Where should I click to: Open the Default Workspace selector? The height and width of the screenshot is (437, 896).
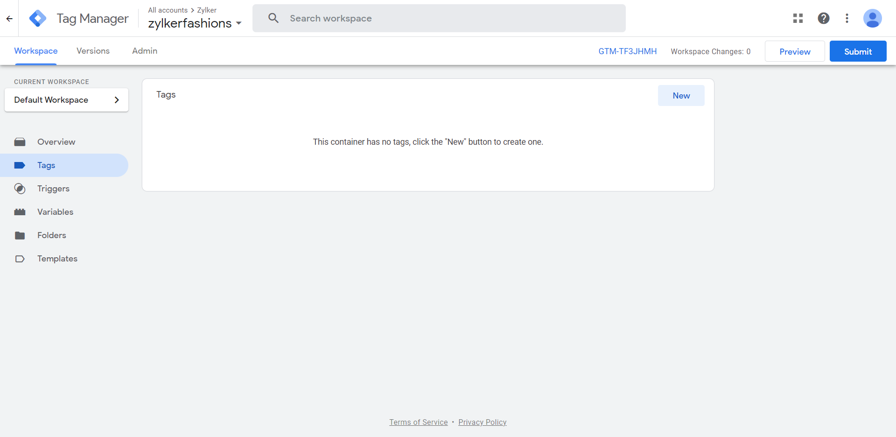pos(66,100)
